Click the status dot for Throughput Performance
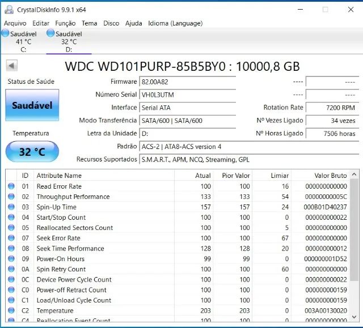This screenshot has height=328, width=363. pos(11,197)
